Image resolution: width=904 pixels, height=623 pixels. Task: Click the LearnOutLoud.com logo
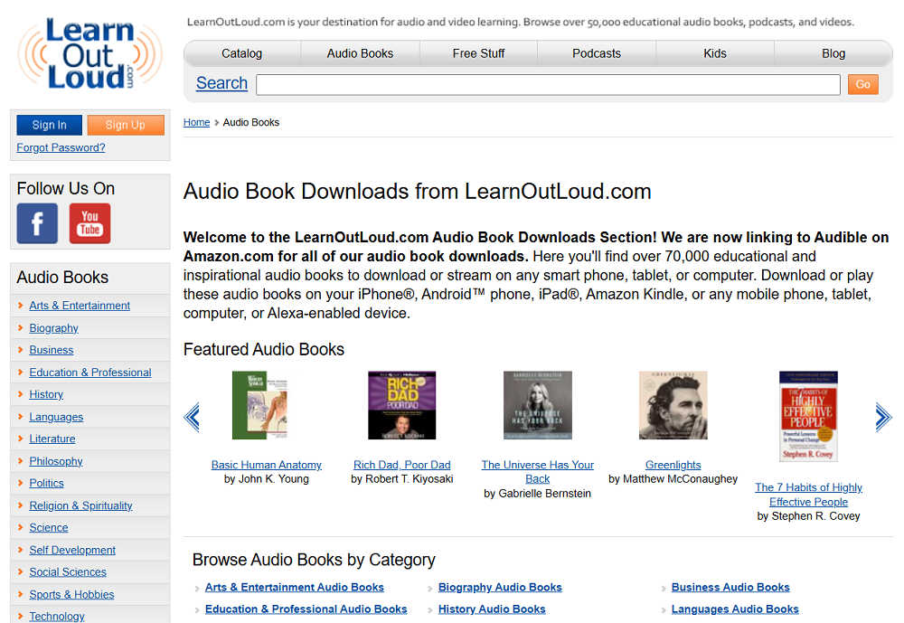tap(89, 53)
